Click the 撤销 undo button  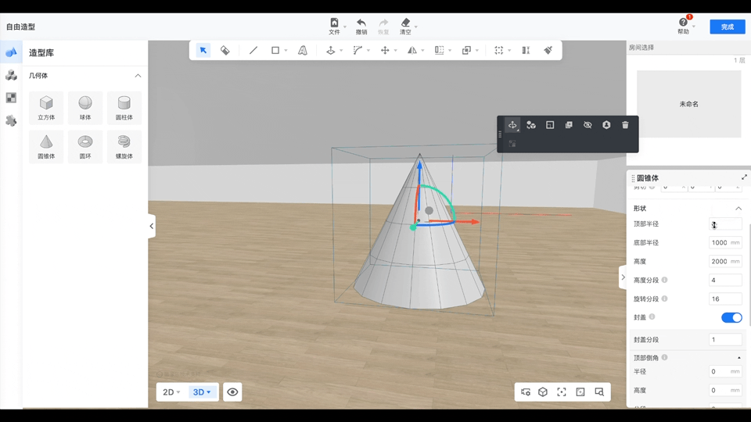(x=361, y=27)
